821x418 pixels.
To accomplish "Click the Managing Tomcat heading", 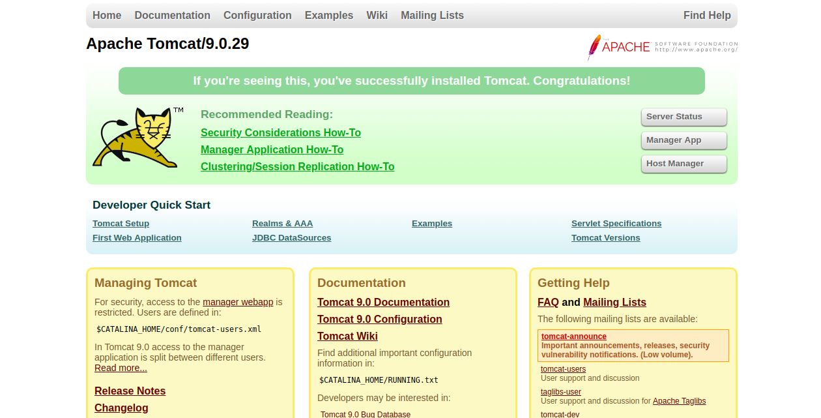I will coord(145,283).
